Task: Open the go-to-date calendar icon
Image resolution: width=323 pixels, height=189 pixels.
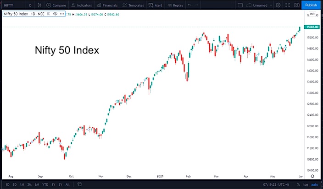Action: click(79, 184)
